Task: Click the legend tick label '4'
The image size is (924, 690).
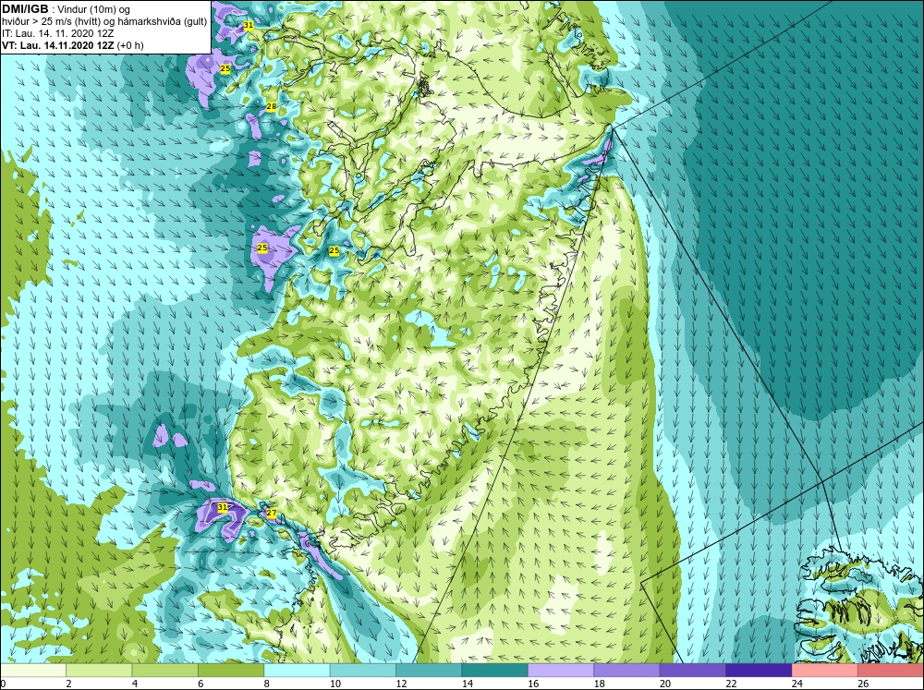Action: [x=135, y=684]
